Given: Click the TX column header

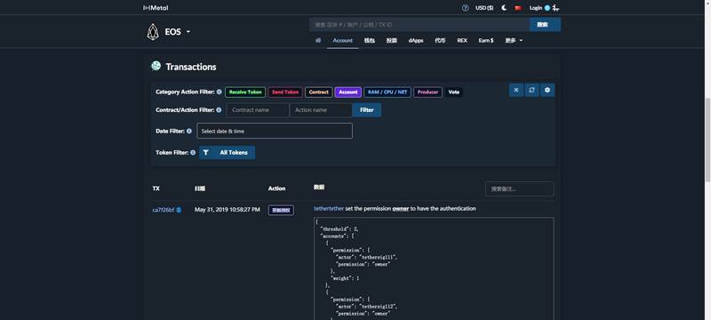Looking at the screenshot, I should (x=156, y=188).
